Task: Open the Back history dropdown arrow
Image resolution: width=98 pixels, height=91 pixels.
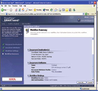Action: click(x=8, y=10)
